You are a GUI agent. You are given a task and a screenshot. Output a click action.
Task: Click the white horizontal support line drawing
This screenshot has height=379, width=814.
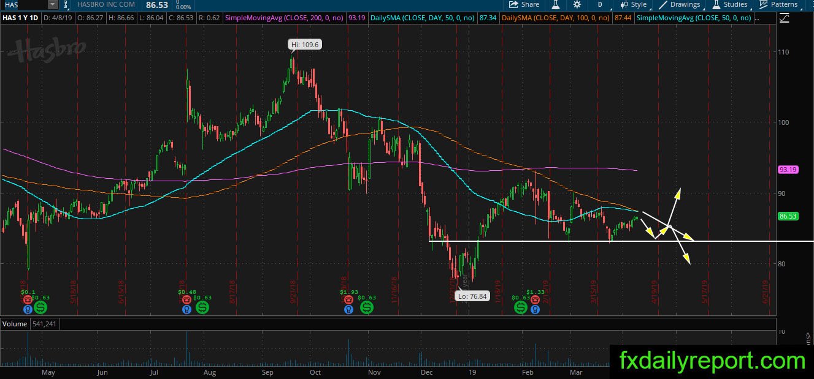click(x=621, y=241)
